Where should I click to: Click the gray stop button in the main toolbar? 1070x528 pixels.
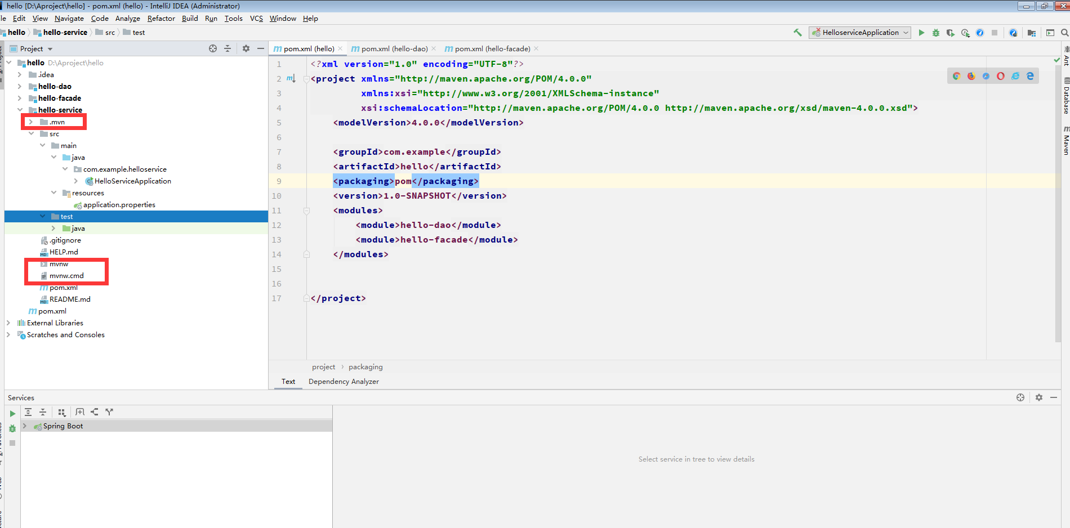point(995,33)
